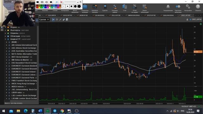The width and height of the screenshot is (203, 114).
Task: Close the QQQ.NASDAQ tab
Action: tap(176, 16)
